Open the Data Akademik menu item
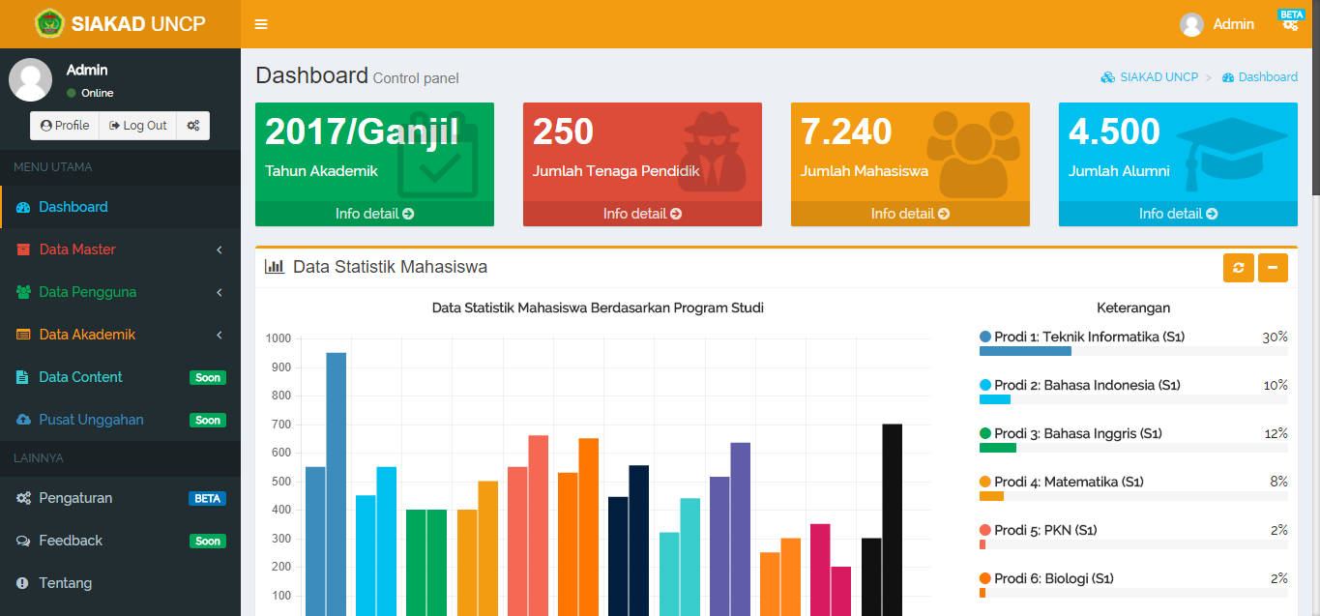This screenshot has height=616, width=1320. (120, 335)
